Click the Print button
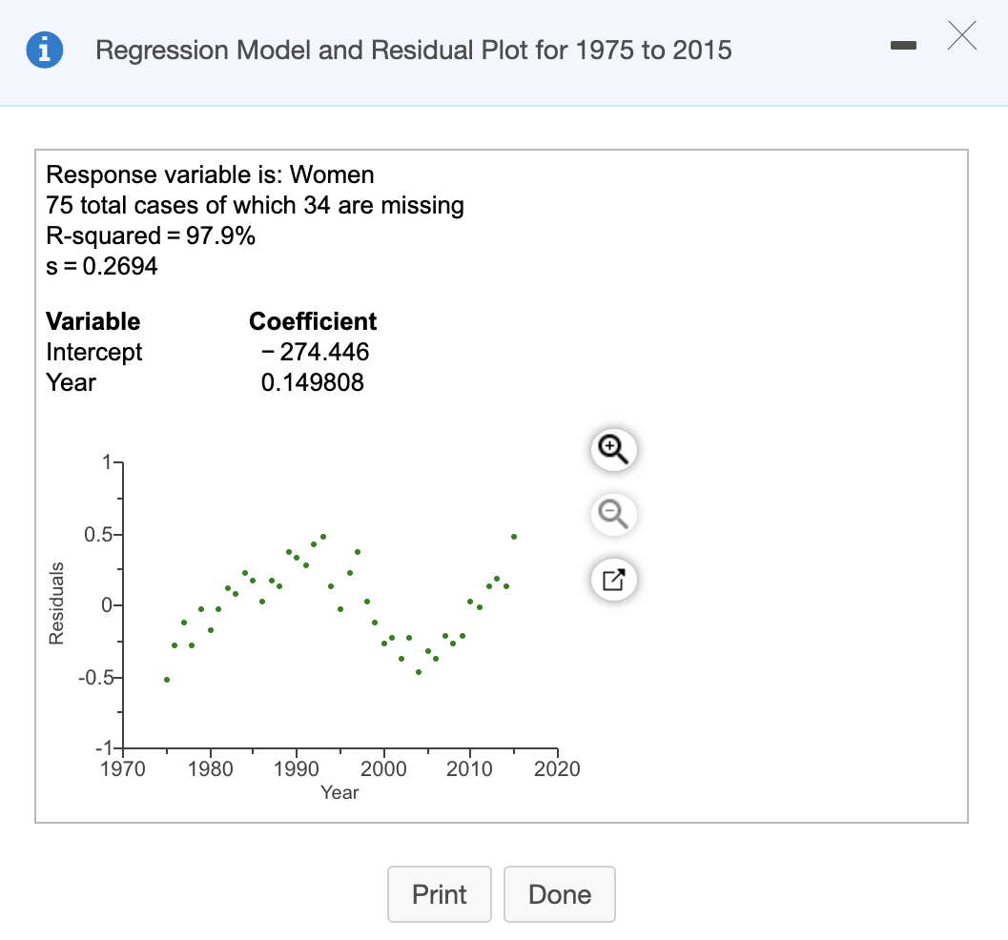Screen dimensions: 1008x940 coord(439,894)
